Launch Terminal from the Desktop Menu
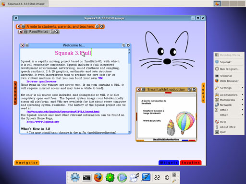246x184 pixels. click(x=229, y=76)
